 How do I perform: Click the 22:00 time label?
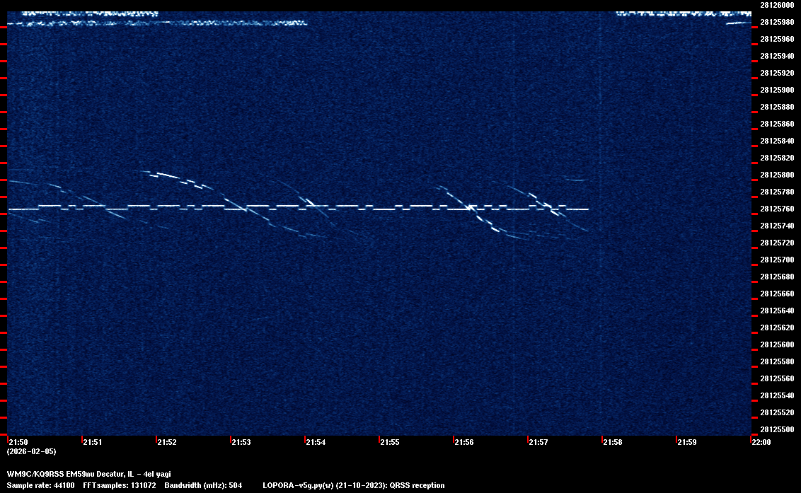[761, 442]
